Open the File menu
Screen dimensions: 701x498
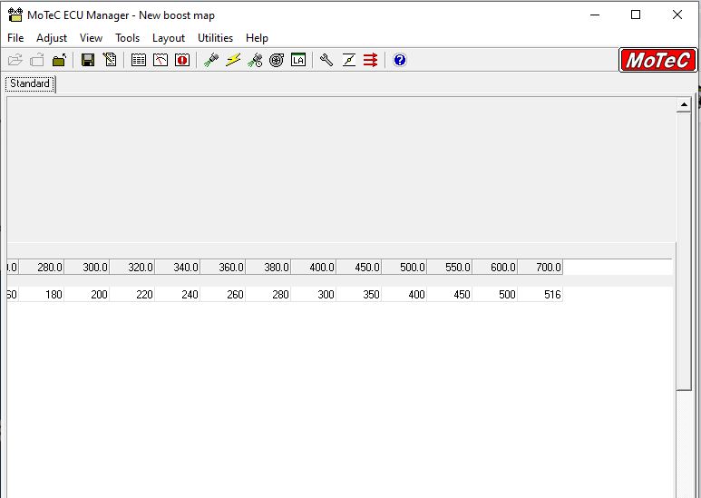[x=15, y=38]
